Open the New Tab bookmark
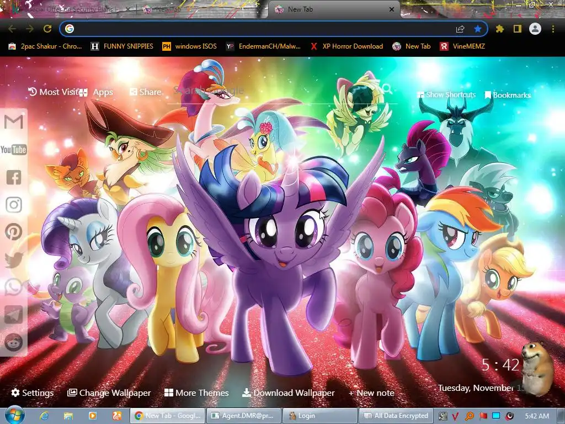 412,46
